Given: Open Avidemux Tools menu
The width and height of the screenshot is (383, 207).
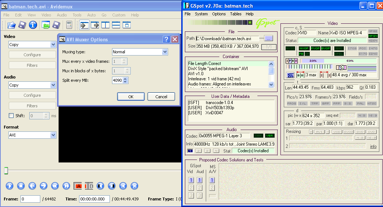Looking at the screenshot, I should [77, 15].
